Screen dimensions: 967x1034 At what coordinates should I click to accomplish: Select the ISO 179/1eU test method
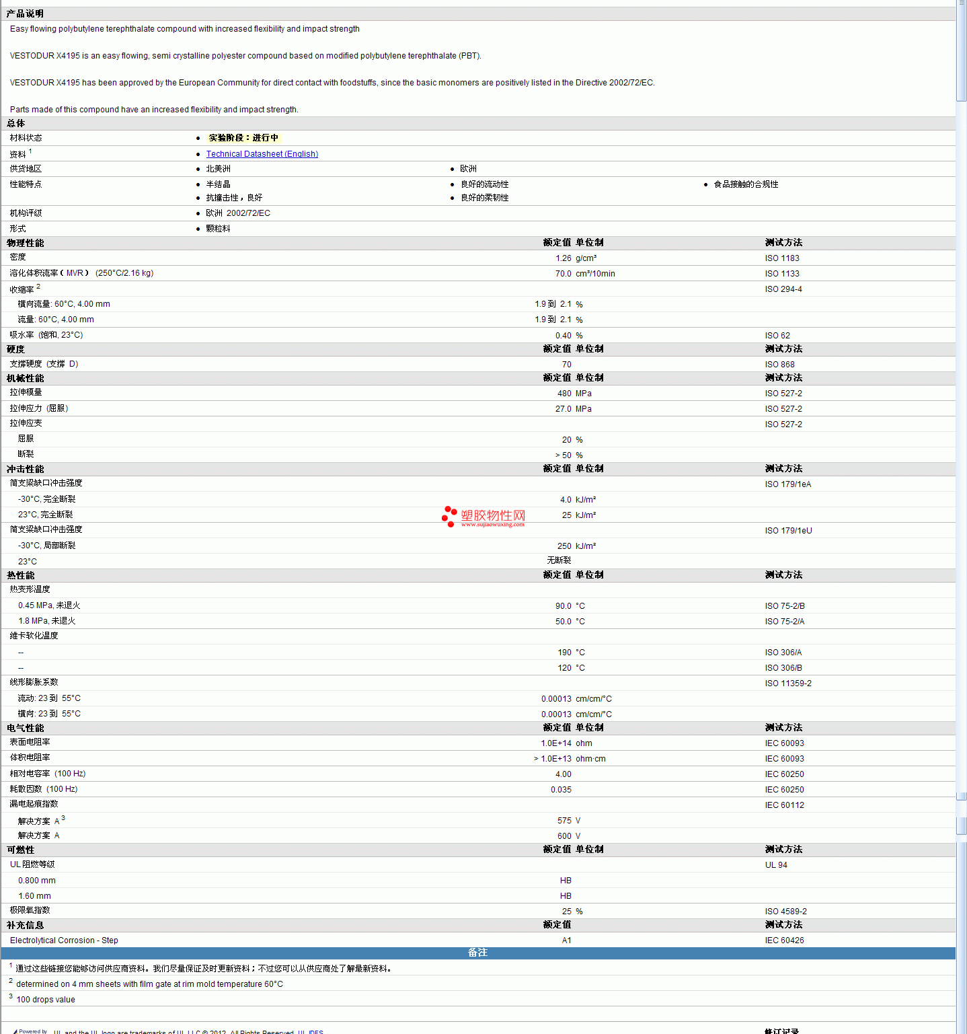(x=789, y=531)
